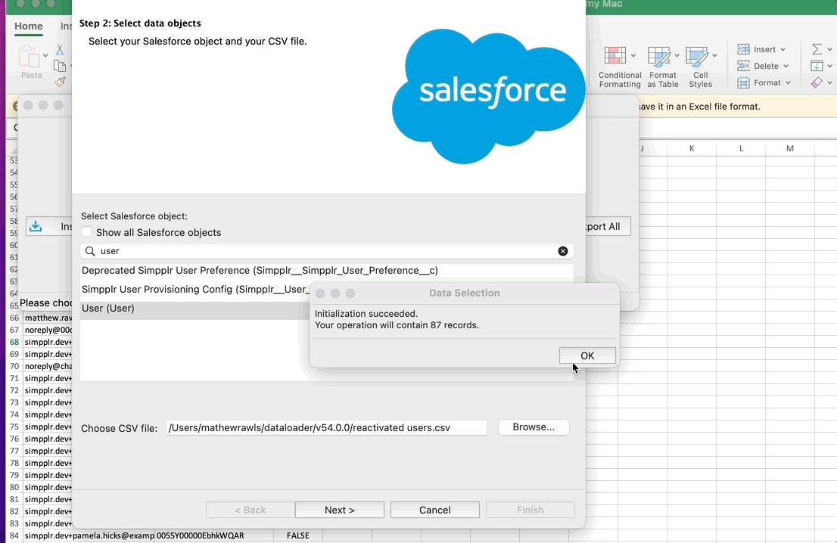The image size is (837, 543).
Task: Click the Delete cells icon in Excel
Action: click(x=743, y=66)
